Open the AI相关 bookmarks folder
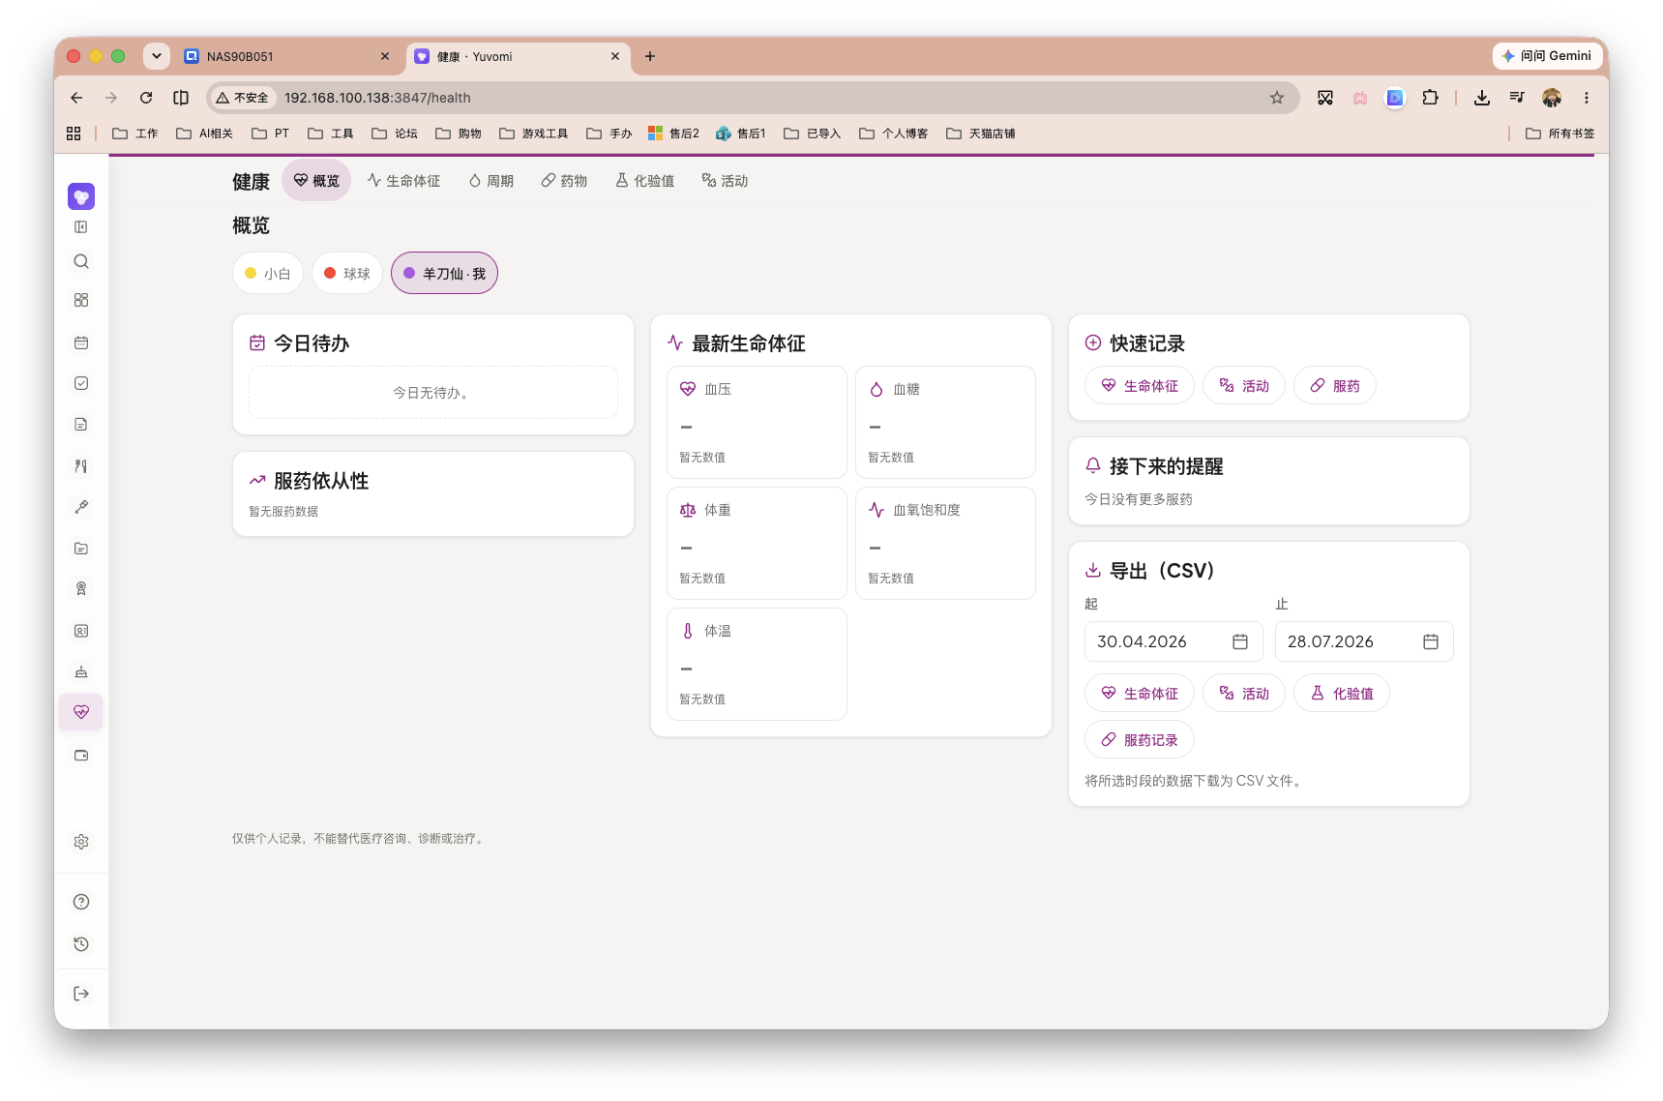 204,134
